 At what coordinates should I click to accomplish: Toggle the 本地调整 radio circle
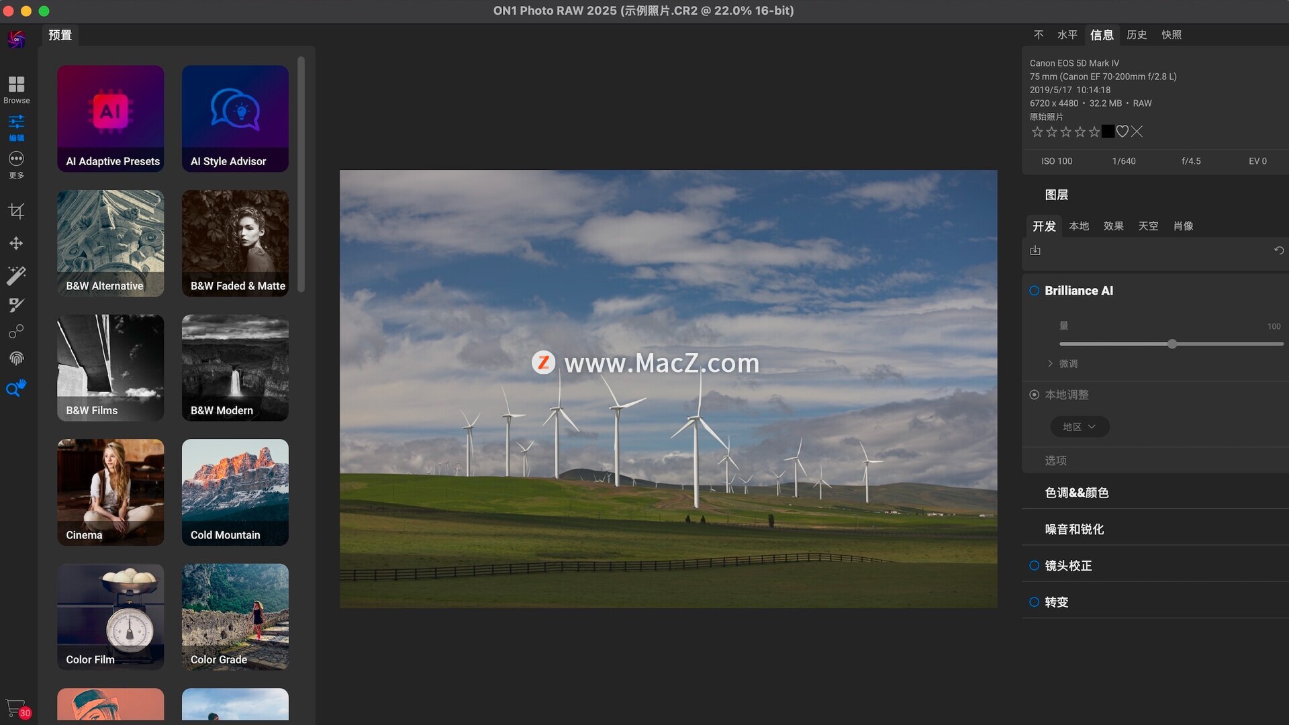[1035, 395]
